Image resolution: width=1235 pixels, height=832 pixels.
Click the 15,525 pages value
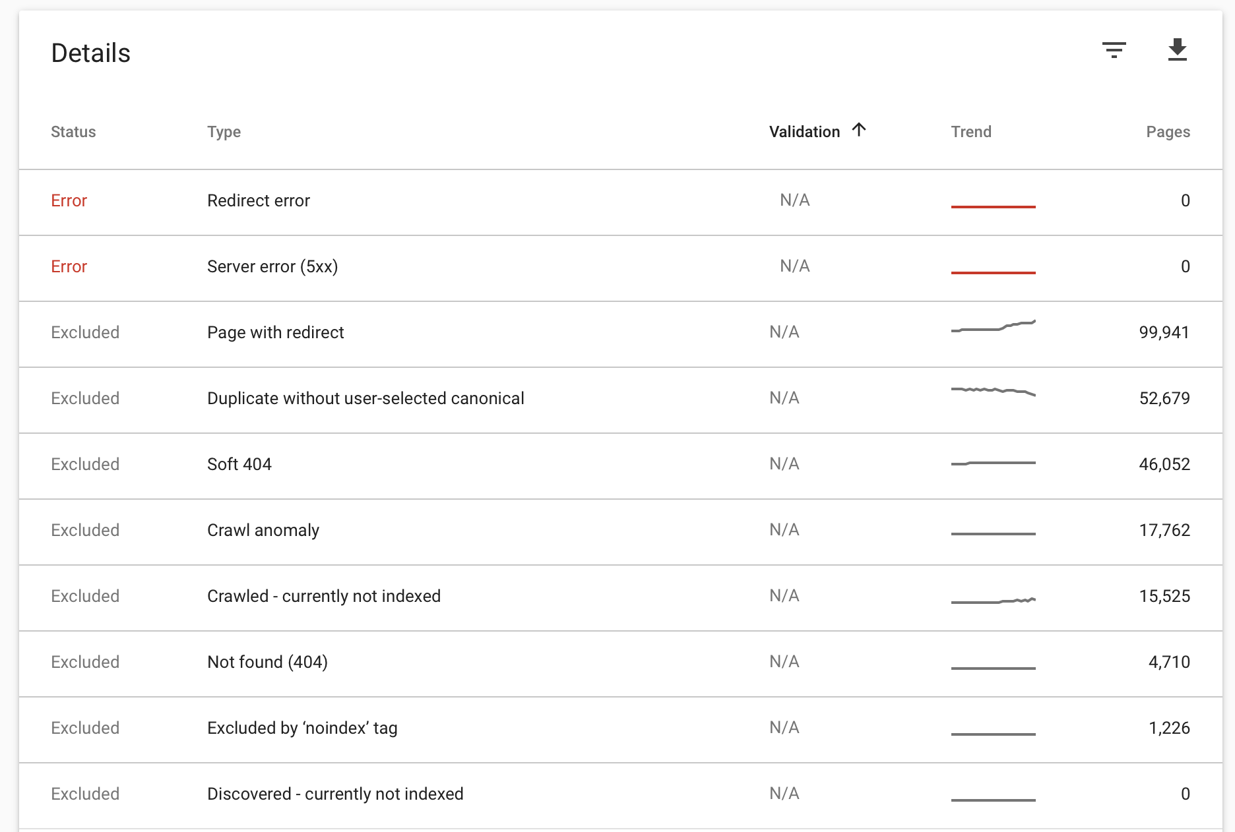[1164, 596]
